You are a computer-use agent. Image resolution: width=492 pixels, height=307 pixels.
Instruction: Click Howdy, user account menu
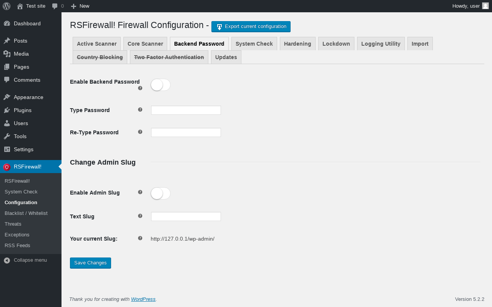point(470,6)
